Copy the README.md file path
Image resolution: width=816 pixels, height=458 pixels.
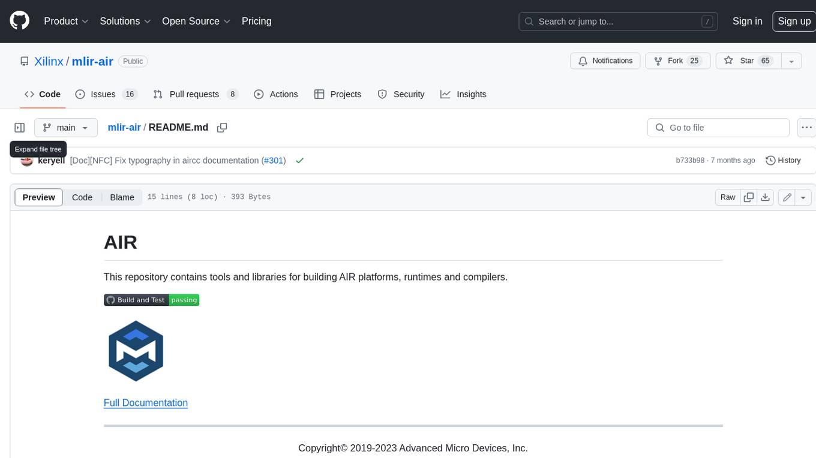(222, 128)
